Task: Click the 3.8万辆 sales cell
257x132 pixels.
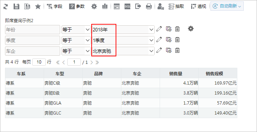Action: coord(179,93)
